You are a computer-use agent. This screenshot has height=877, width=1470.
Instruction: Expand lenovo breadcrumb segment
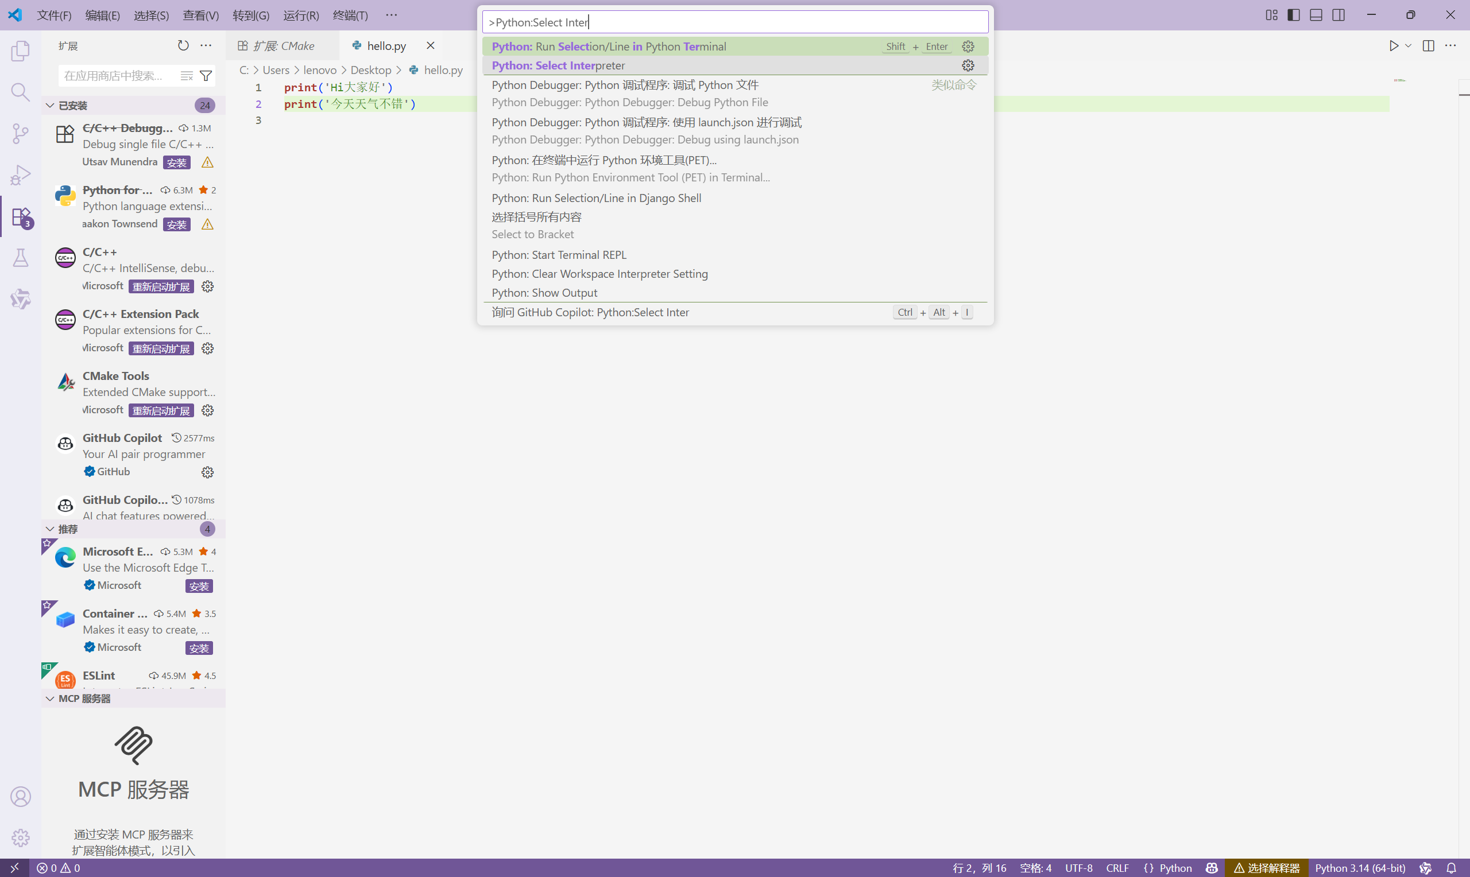[x=320, y=69]
